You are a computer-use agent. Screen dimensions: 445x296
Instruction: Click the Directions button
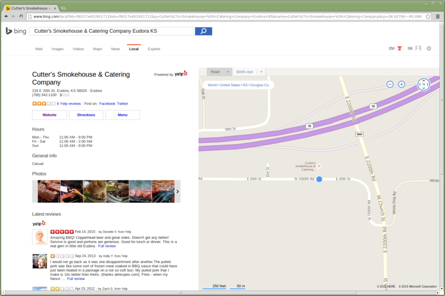(x=86, y=115)
